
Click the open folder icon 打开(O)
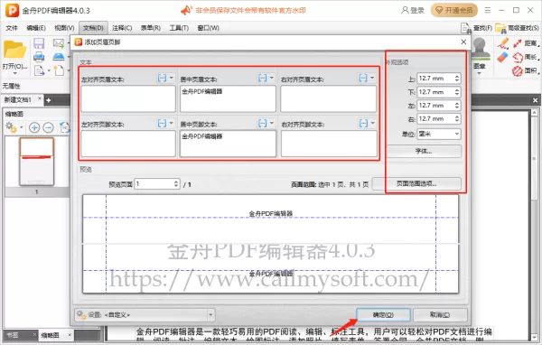tap(14, 50)
